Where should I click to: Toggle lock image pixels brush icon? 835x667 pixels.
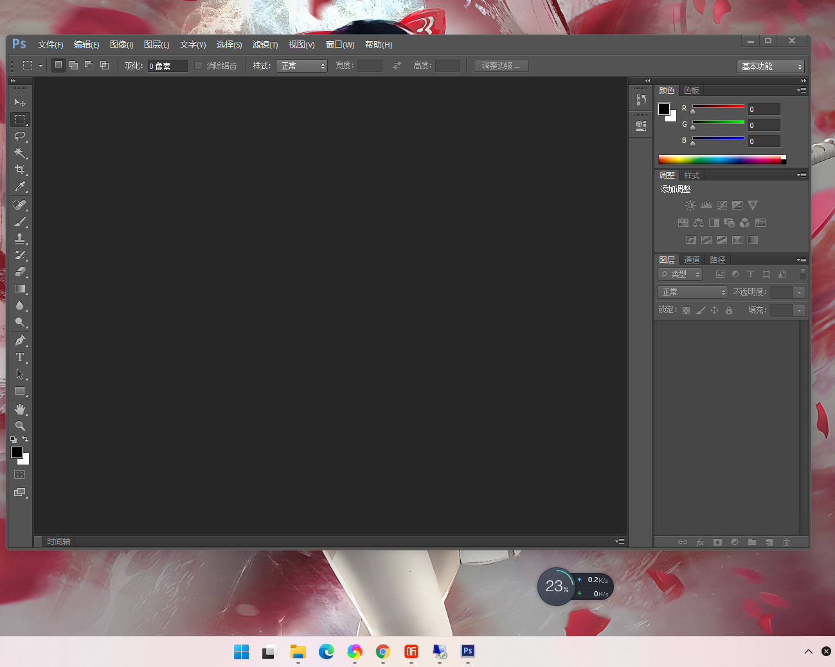(701, 310)
